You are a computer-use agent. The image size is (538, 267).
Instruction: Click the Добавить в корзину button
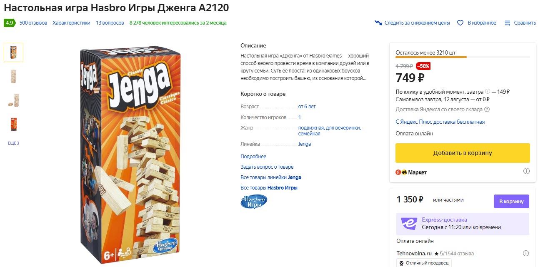click(462, 153)
